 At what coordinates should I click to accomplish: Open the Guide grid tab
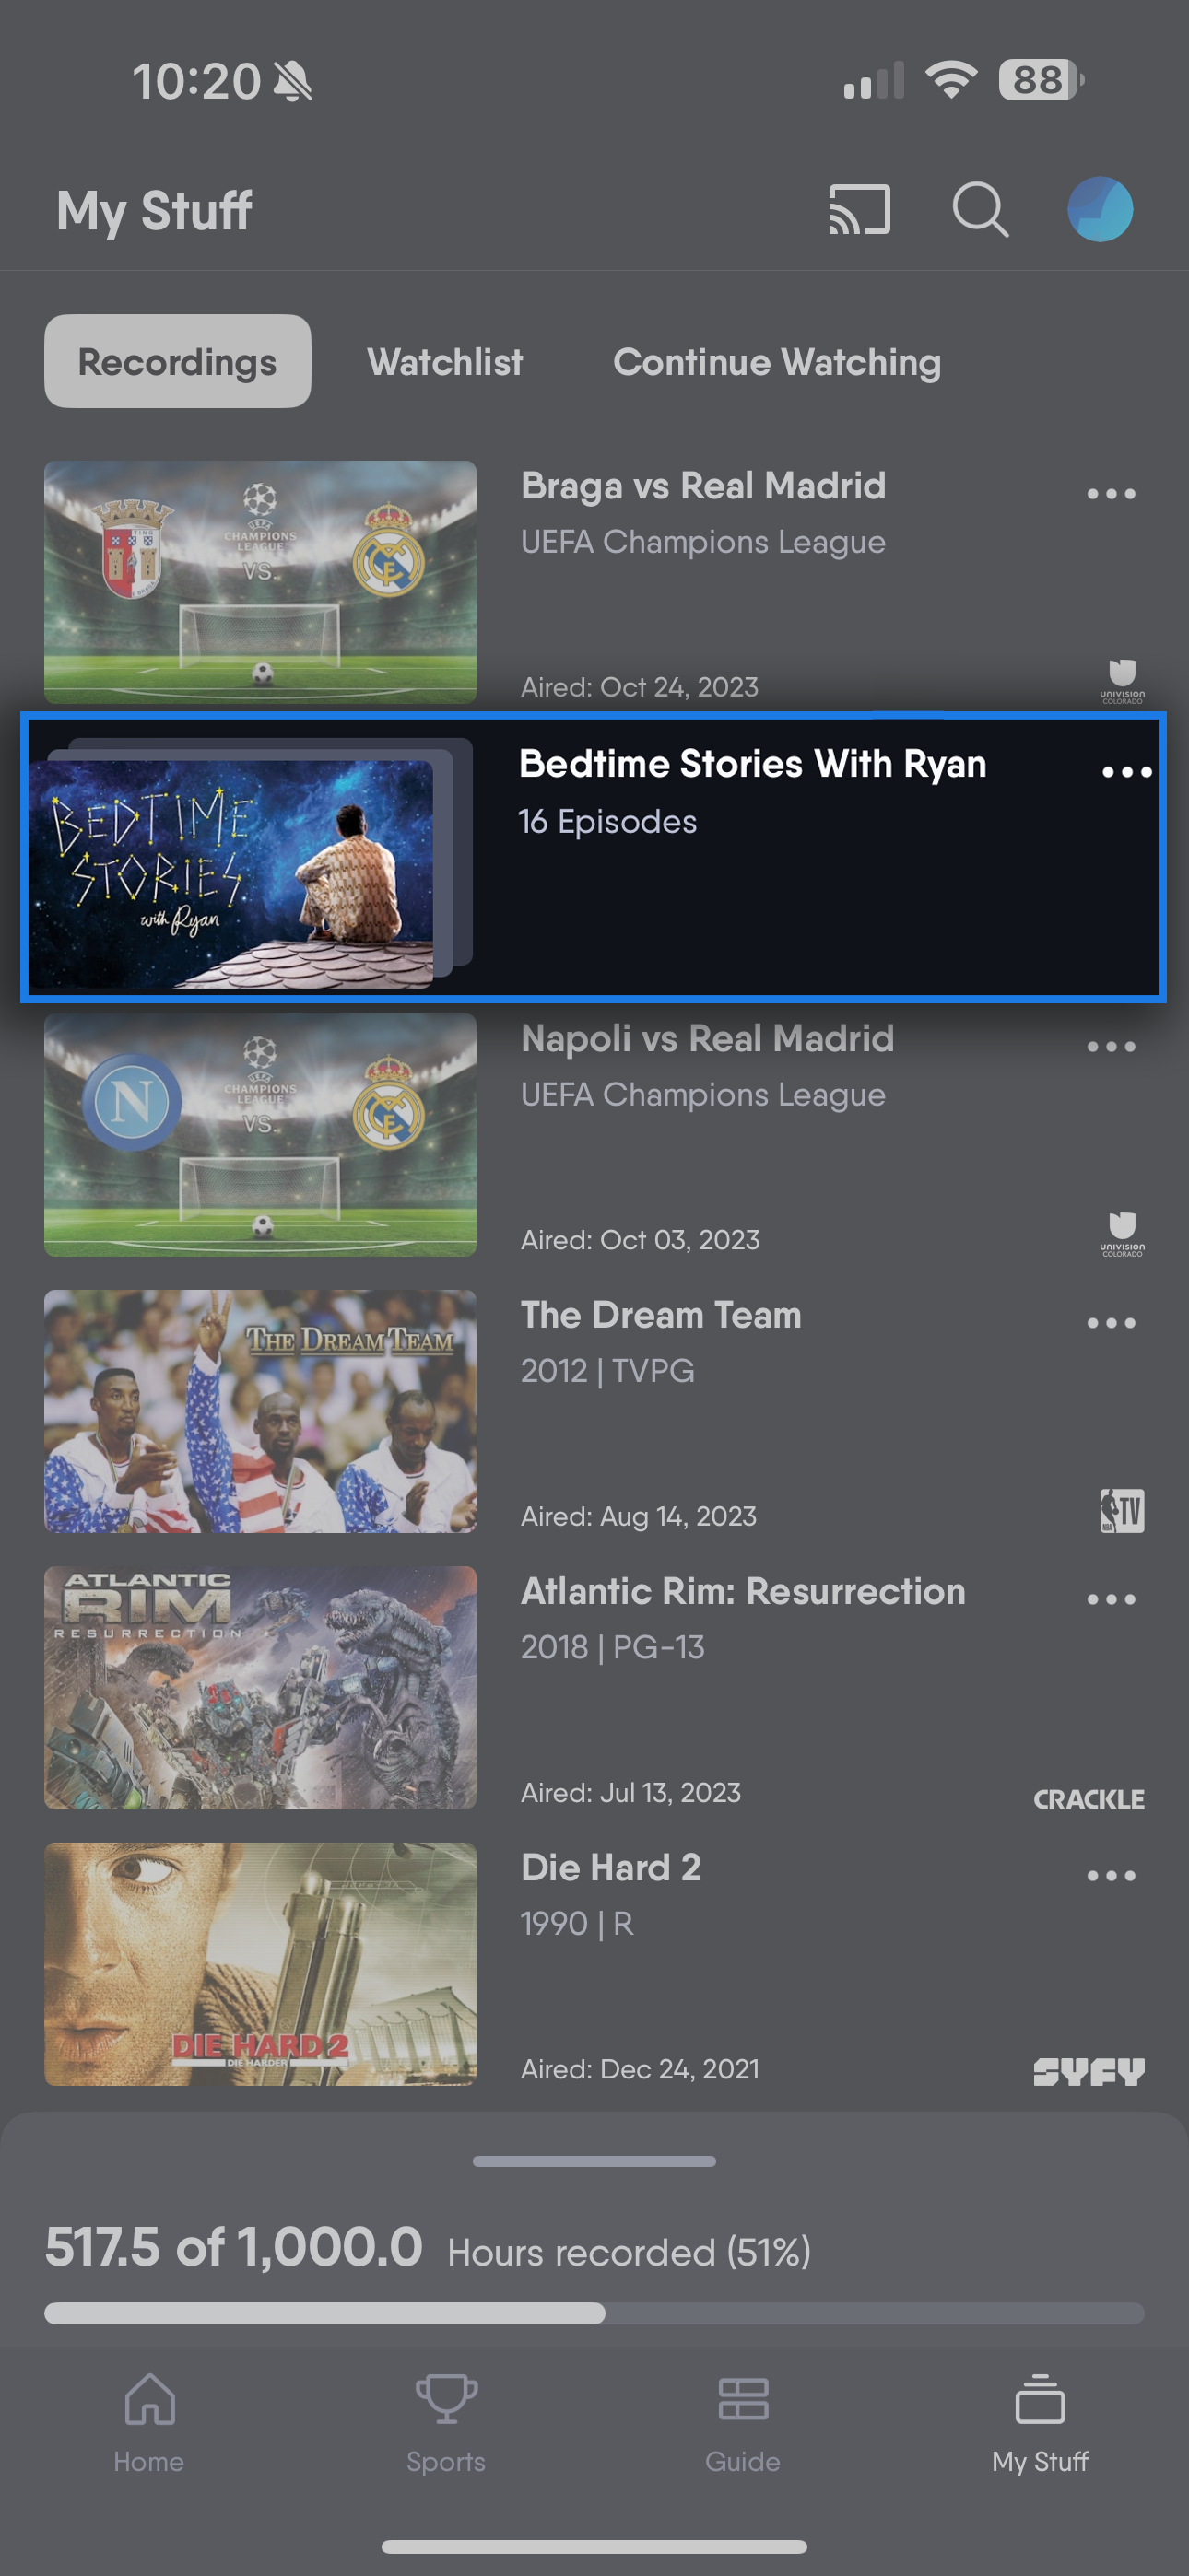tap(743, 2424)
